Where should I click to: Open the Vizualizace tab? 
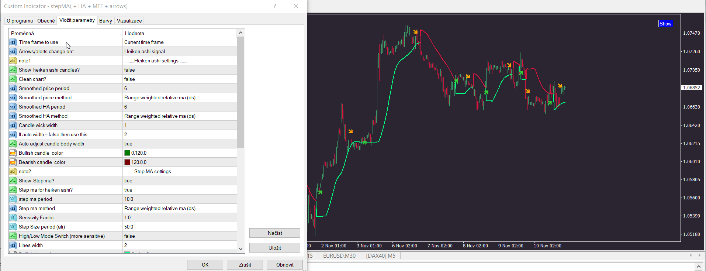tap(129, 21)
